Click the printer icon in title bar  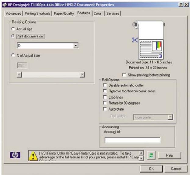pos(5,5)
